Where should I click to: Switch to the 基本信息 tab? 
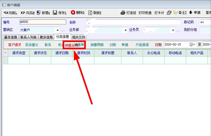(11, 37)
